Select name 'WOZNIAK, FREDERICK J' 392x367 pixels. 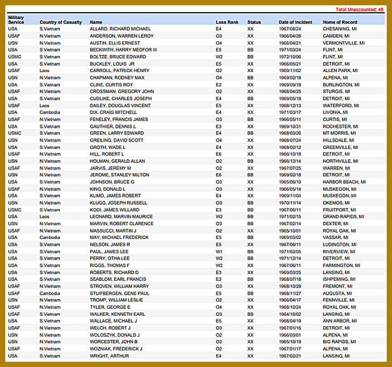click(x=116, y=349)
